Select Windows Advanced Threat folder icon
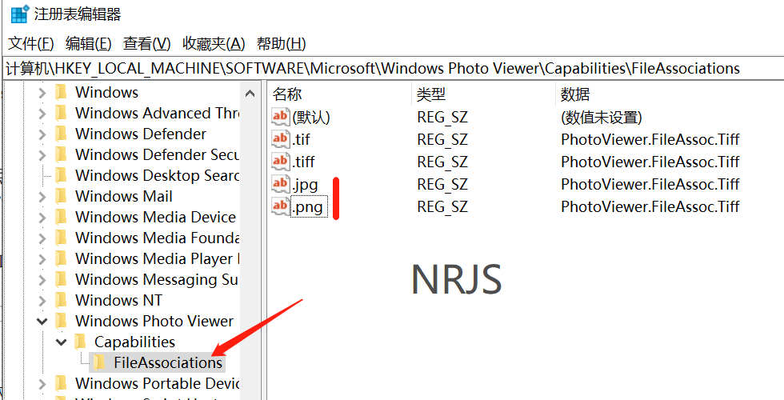 [x=61, y=113]
